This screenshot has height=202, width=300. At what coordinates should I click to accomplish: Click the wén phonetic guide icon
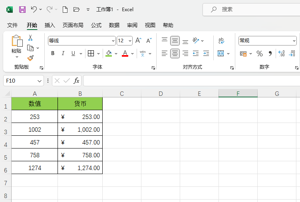(x=143, y=53)
